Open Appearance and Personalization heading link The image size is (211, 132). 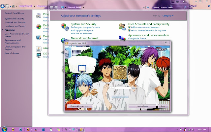[x=148, y=35]
